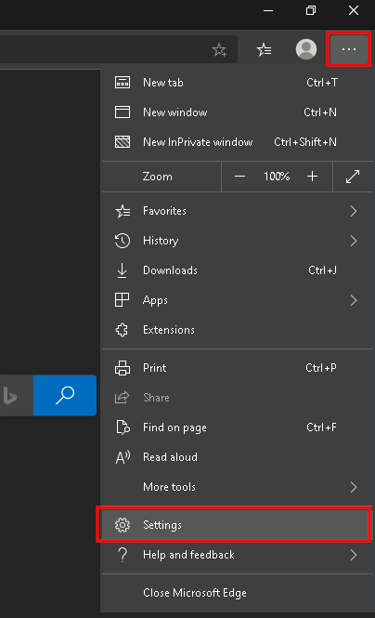Open Downloads from the menu
This screenshot has width=375, height=618.
(238, 270)
